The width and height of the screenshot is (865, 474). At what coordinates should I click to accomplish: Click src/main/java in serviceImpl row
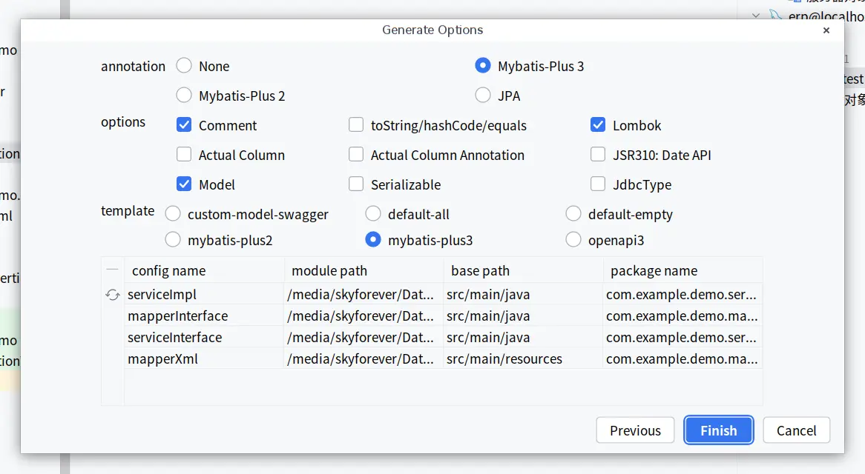(x=524, y=295)
